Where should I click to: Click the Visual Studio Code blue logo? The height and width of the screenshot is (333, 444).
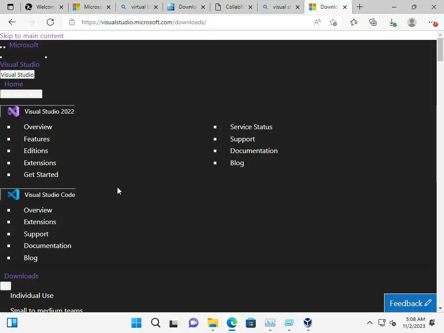click(x=13, y=195)
